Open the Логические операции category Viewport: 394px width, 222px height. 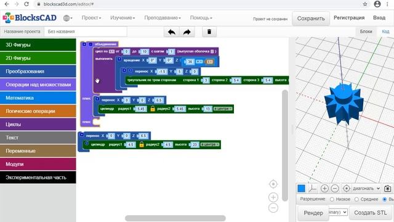click(x=38, y=111)
